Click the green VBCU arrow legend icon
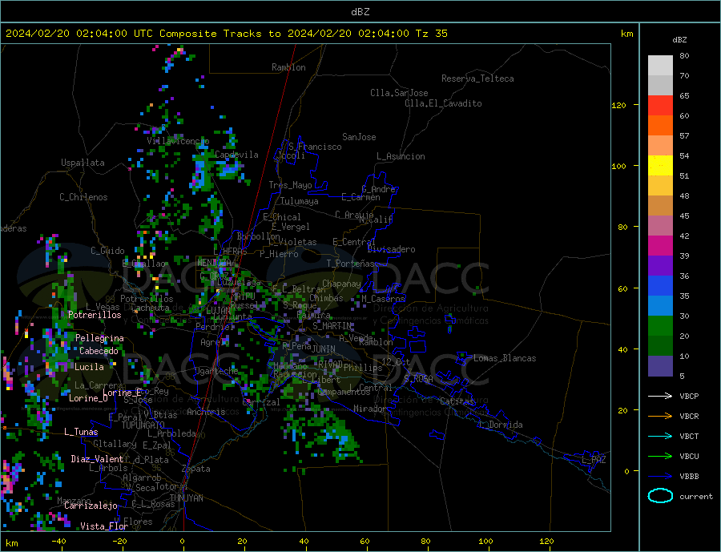Screen dimensions: 721x552 (660, 457)
